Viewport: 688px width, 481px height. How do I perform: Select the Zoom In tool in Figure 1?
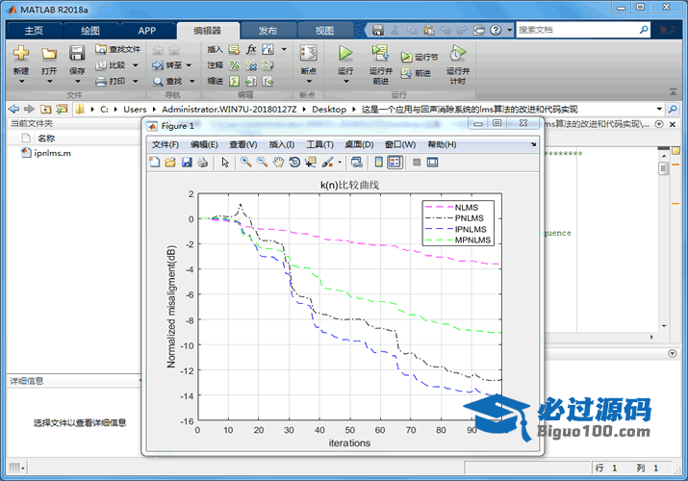pyautogui.click(x=245, y=163)
